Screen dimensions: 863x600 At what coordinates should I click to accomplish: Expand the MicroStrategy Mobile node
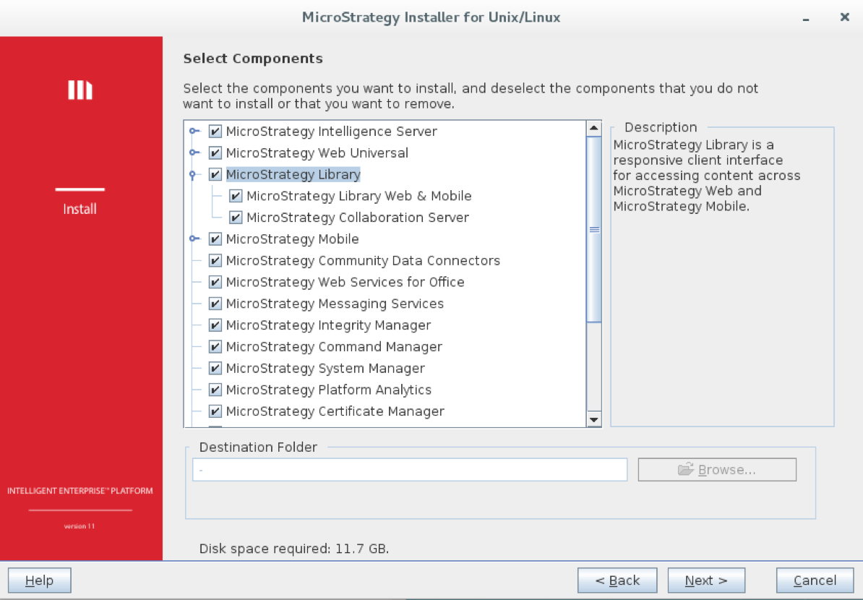[x=193, y=239]
